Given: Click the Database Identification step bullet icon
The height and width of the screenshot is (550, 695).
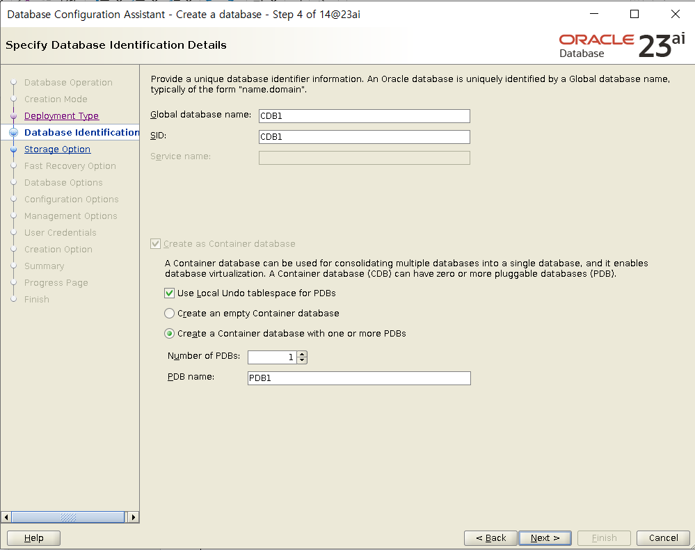Looking at the screenshot, I should [x=14, y=132].
